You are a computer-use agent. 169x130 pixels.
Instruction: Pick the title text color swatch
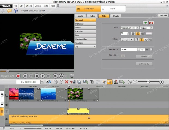pos(149,34)
